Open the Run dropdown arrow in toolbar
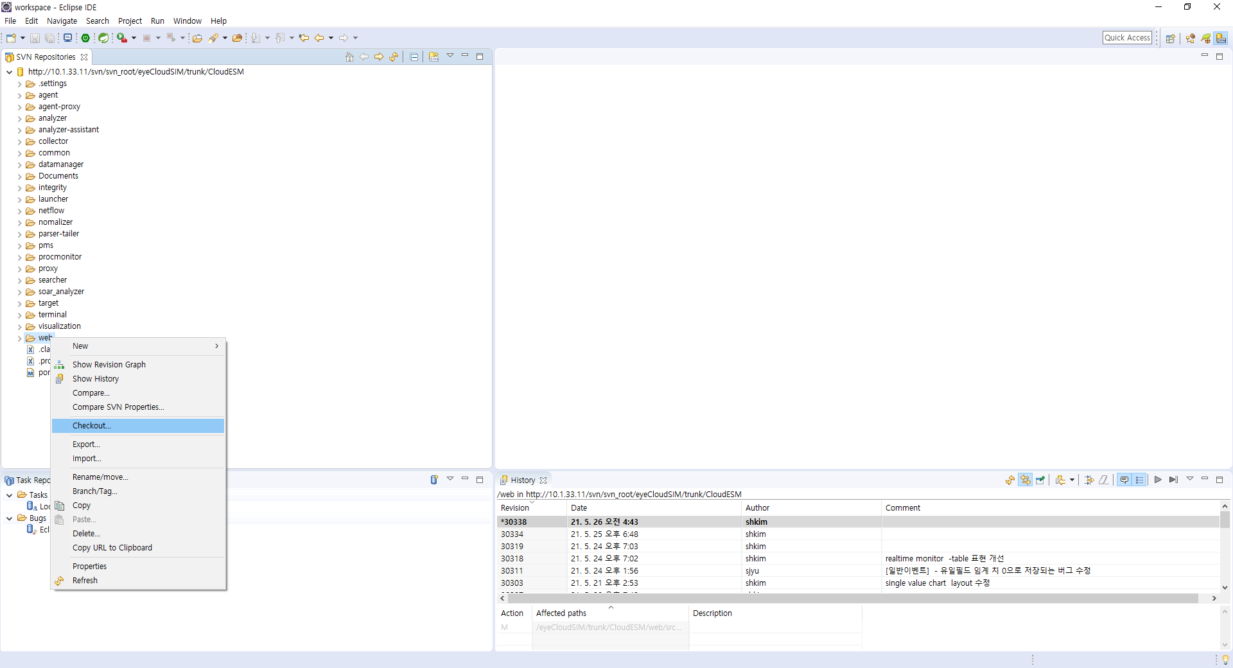The height and width of the screenshot is (668, 1233). pos(134,38)
